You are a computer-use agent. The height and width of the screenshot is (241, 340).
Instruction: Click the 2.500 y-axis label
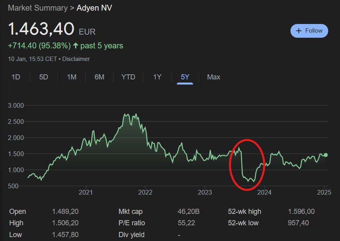[x=16, y=122]
